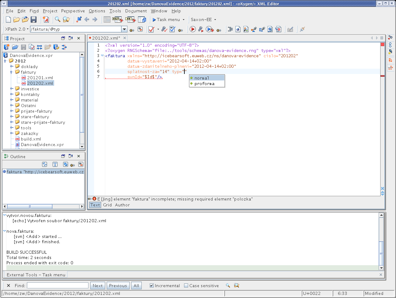396x298 pixels.
Task: Click the check well-formedness W icon
Action: point(172,29)
